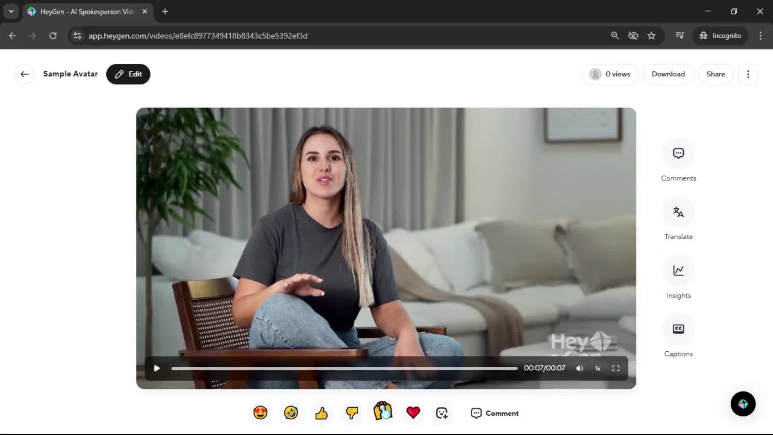Open the three-dot more options menu
The height and width of the screenshot is (435, 773).
748,74
